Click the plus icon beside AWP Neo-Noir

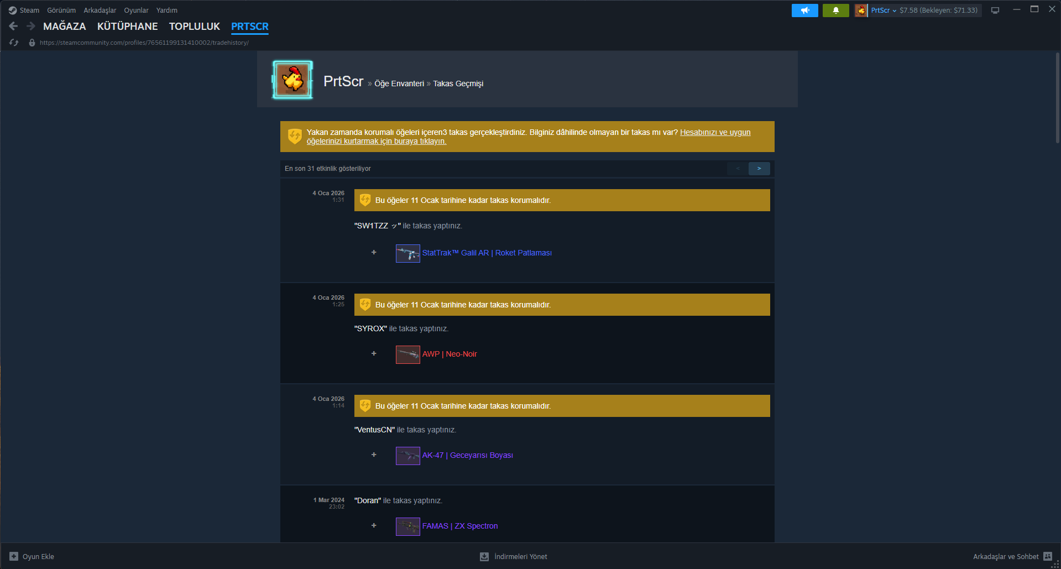pyautogui.click(x=374, y=353)
